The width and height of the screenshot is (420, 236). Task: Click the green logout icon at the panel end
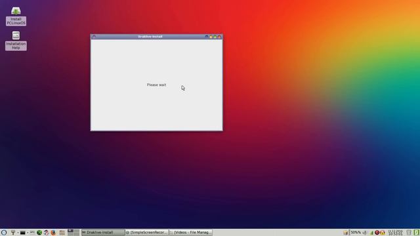[417, 233]
